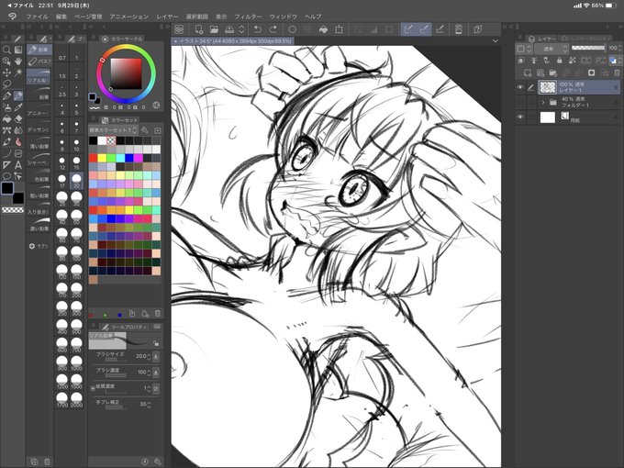Viewport: 624px width, 468px height.
Task: Select the Text tool (A icon)
Action: [18, 165]
